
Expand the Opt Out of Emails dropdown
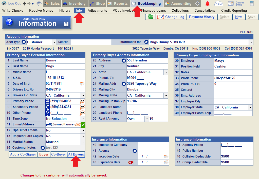(83, 130)
